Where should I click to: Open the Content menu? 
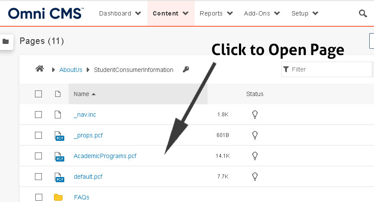(171, 13)
